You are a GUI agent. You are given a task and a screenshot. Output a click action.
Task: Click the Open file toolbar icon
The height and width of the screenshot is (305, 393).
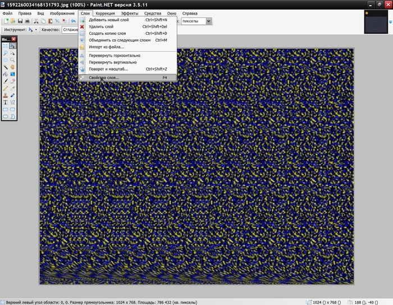click(13, 21)
